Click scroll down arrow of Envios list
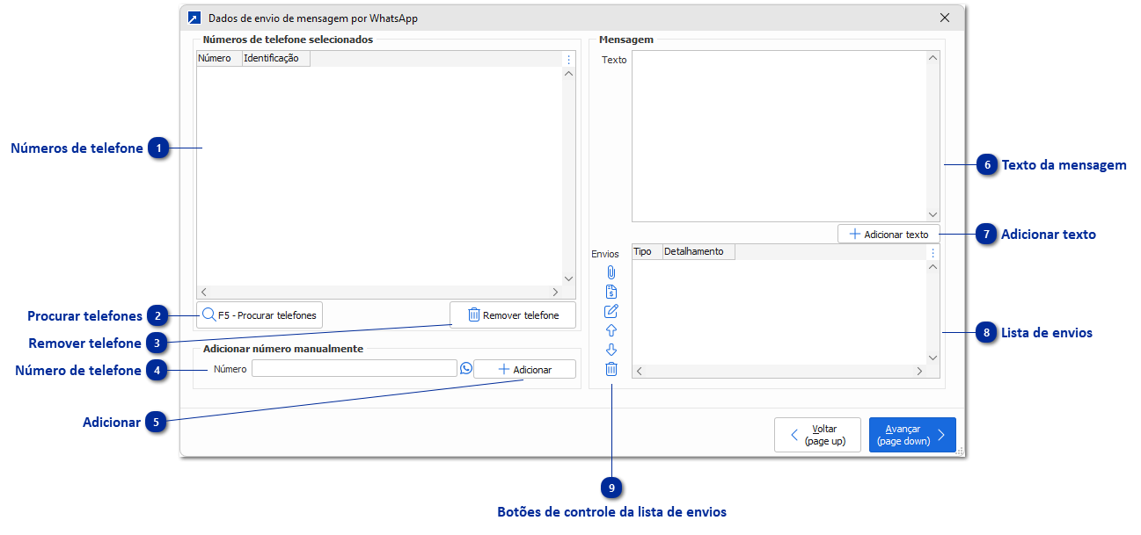This screenshot has width=1141, height=535. tap(933, 358)
